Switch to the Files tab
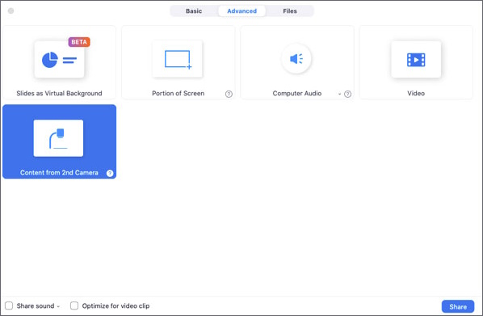483x316 pixels. click(x=290, y=11)
